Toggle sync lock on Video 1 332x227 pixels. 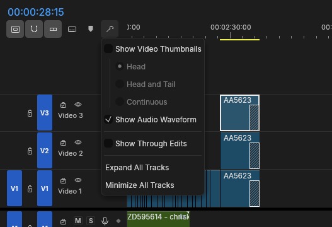pyautogui.click(x=63, y=180)
